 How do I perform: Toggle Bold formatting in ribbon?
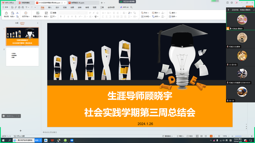click(x=61, y=17)
